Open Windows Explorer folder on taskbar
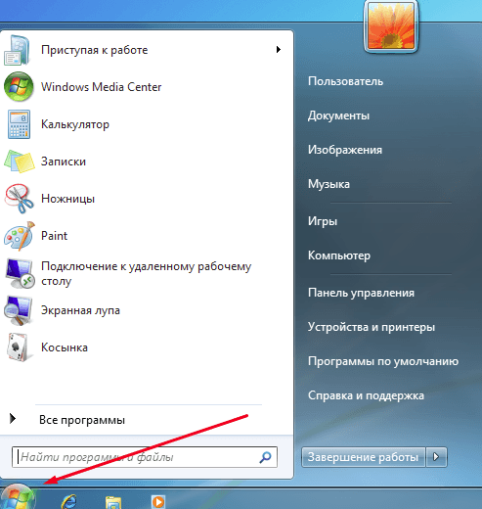The width and height of the screenshot is (482, 509). point(113,502)
